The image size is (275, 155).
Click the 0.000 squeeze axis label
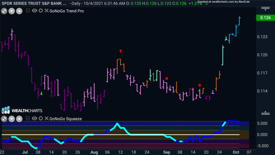point(262,135)
